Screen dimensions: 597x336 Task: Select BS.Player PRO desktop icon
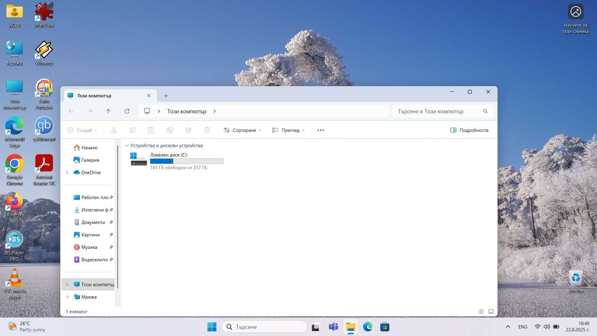(14, 246)
